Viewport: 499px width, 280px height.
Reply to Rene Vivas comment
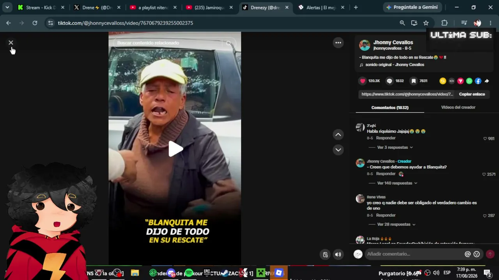(x=386, y=215)
